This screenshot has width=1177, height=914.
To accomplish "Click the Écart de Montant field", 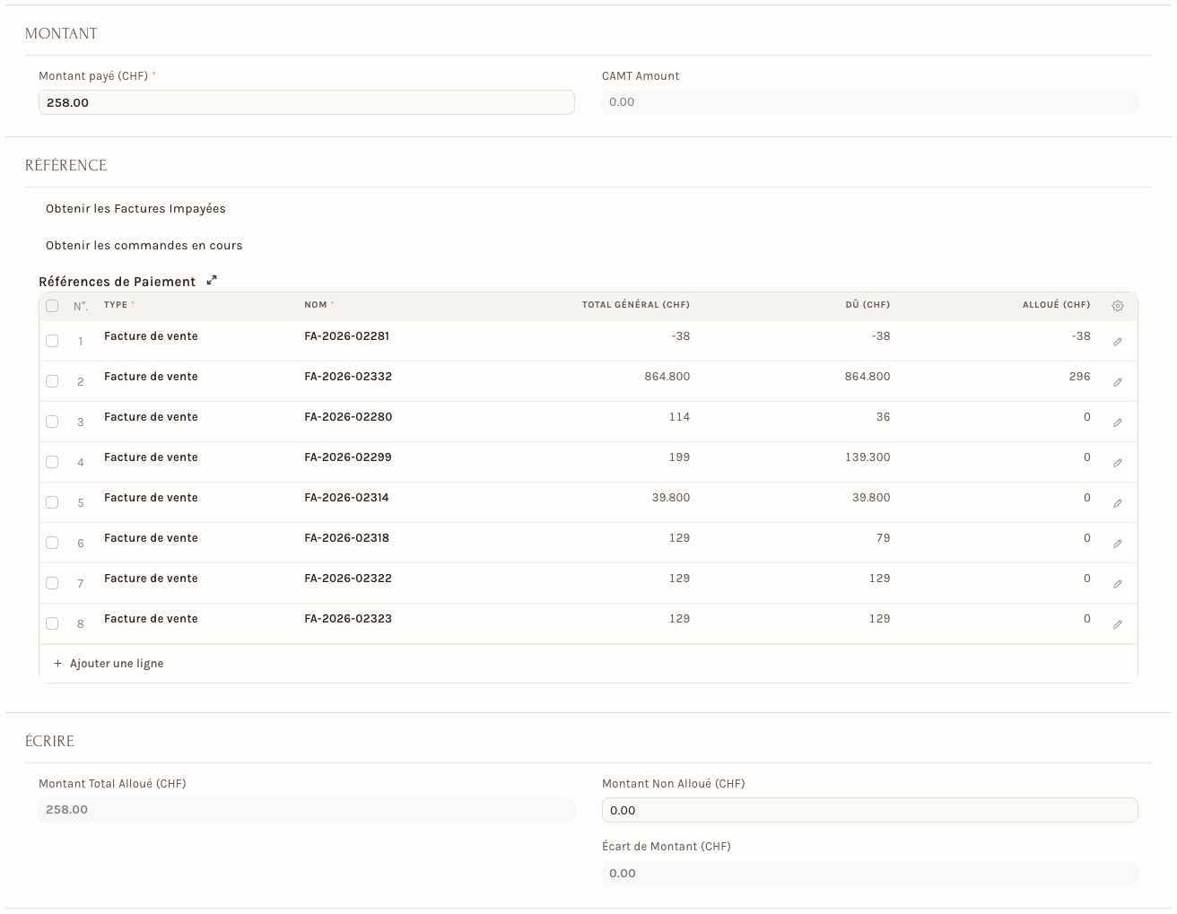I will (x=869, y=873).
